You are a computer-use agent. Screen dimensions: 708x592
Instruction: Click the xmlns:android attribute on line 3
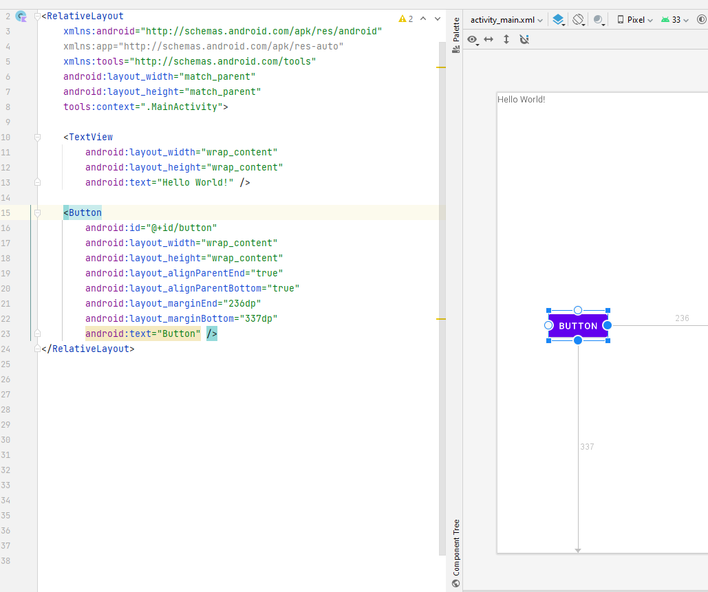pos(223,31)
